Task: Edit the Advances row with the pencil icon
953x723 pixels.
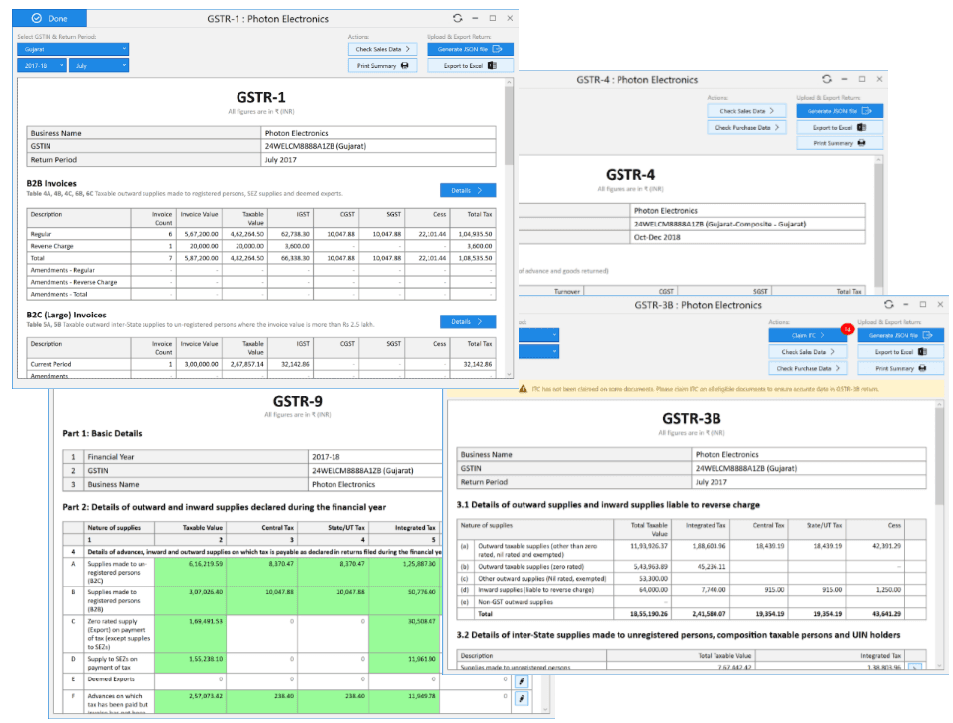Action: [x=522, y=698]
